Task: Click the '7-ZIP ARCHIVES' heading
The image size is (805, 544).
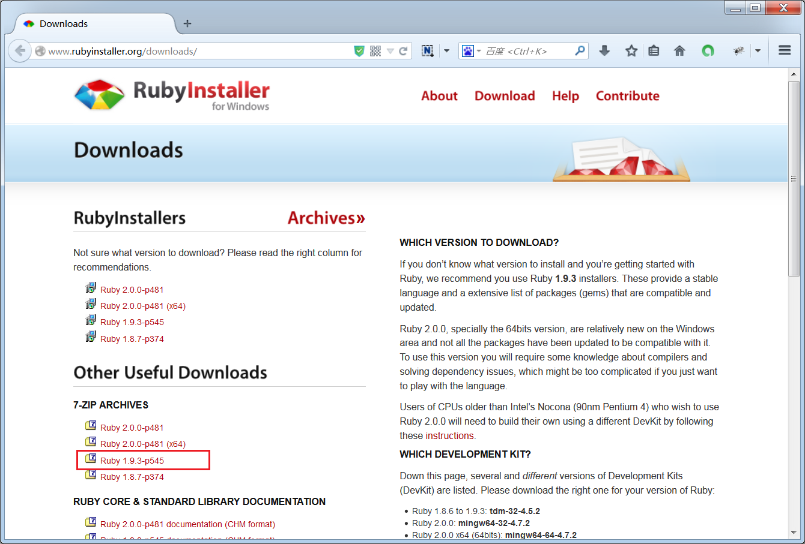Action: [x=111, y=405]
